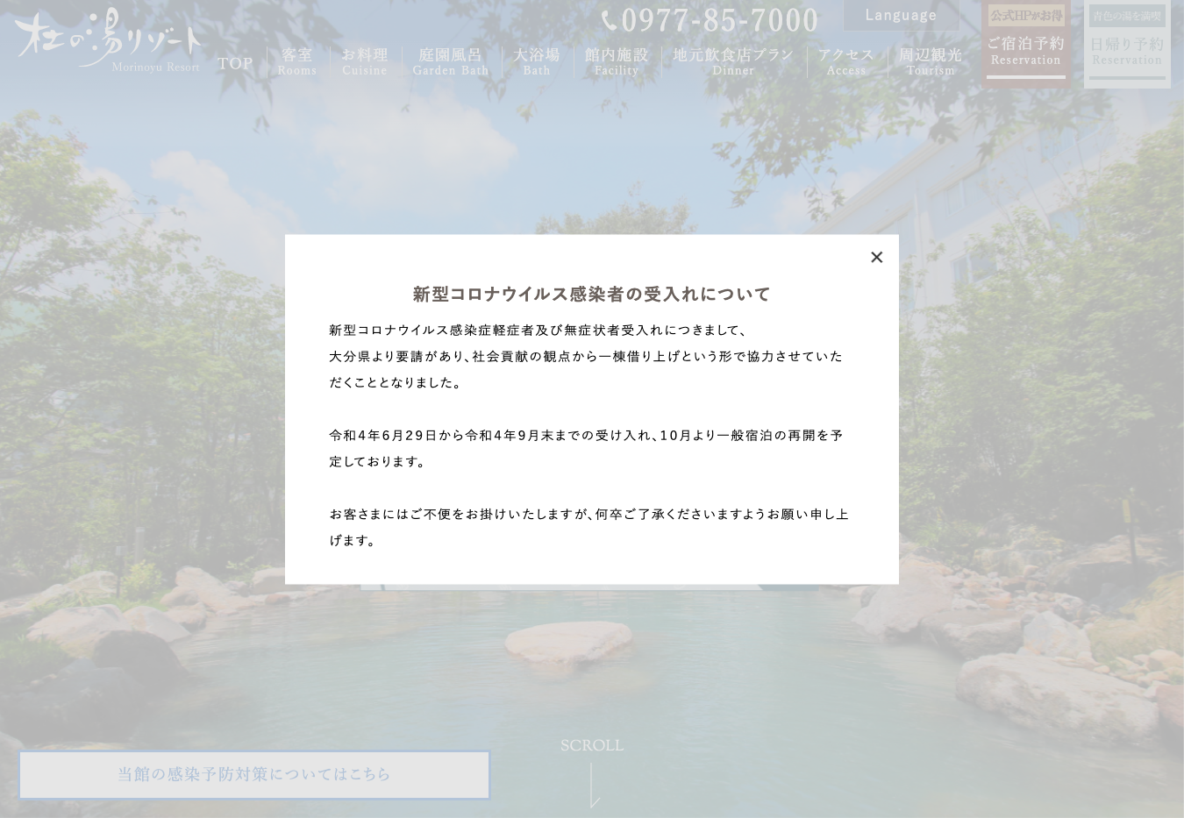This screenshot has height=818, width=1184.
Task: Open 周辺観光 Tourism page
Action: (931, 61)
